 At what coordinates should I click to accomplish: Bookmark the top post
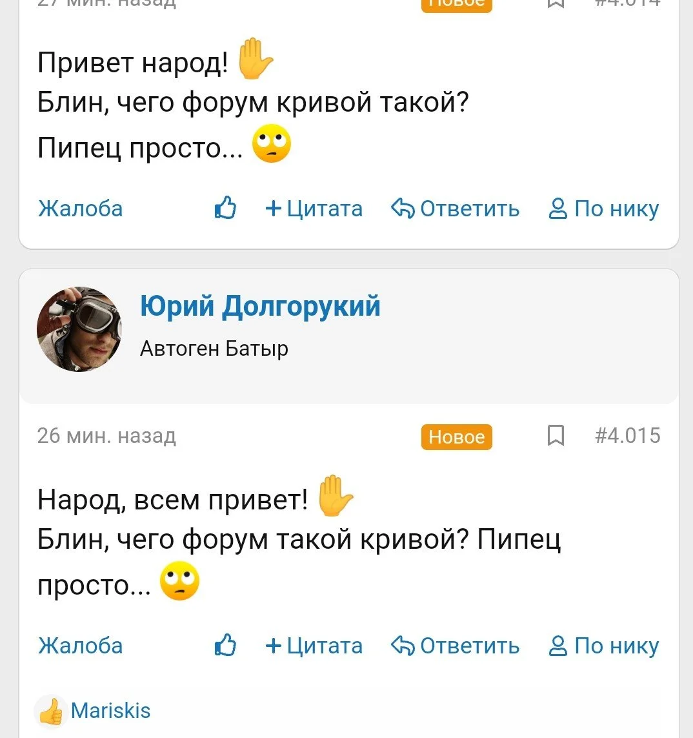(x=556, y=3)
